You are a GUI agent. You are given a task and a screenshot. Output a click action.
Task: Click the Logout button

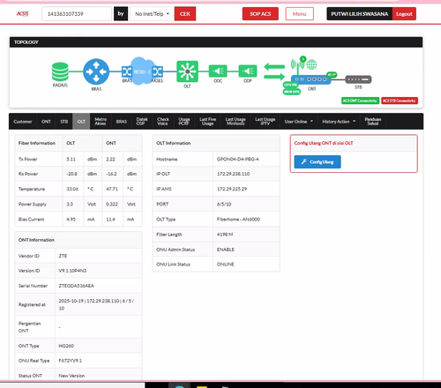(x=404, y=14)
